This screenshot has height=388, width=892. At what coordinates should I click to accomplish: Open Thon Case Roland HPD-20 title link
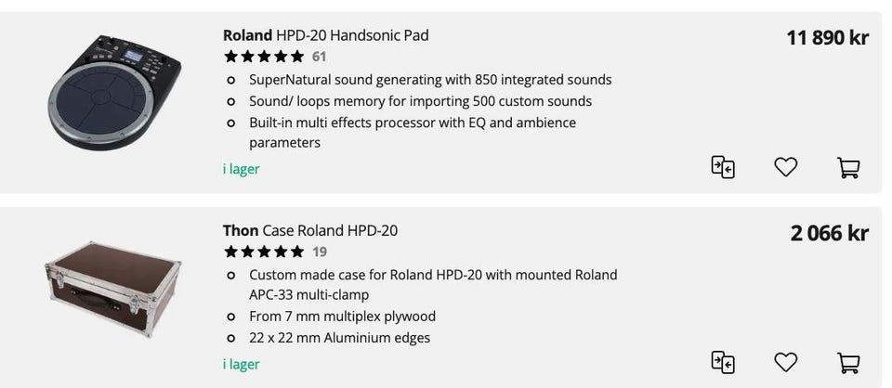coord(310,230)
